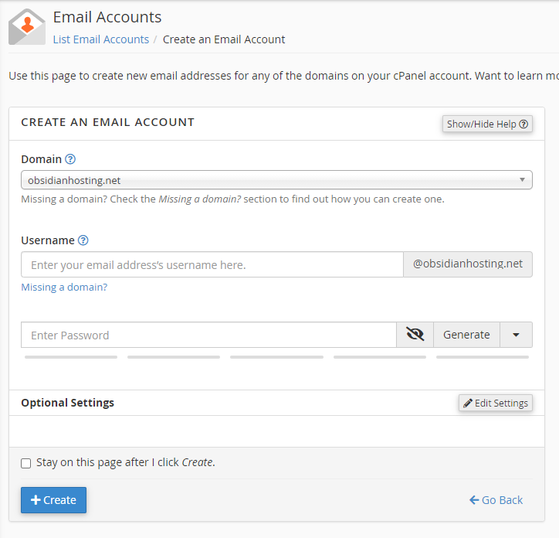Follow the Missing a domain? link

coord(64,287)
